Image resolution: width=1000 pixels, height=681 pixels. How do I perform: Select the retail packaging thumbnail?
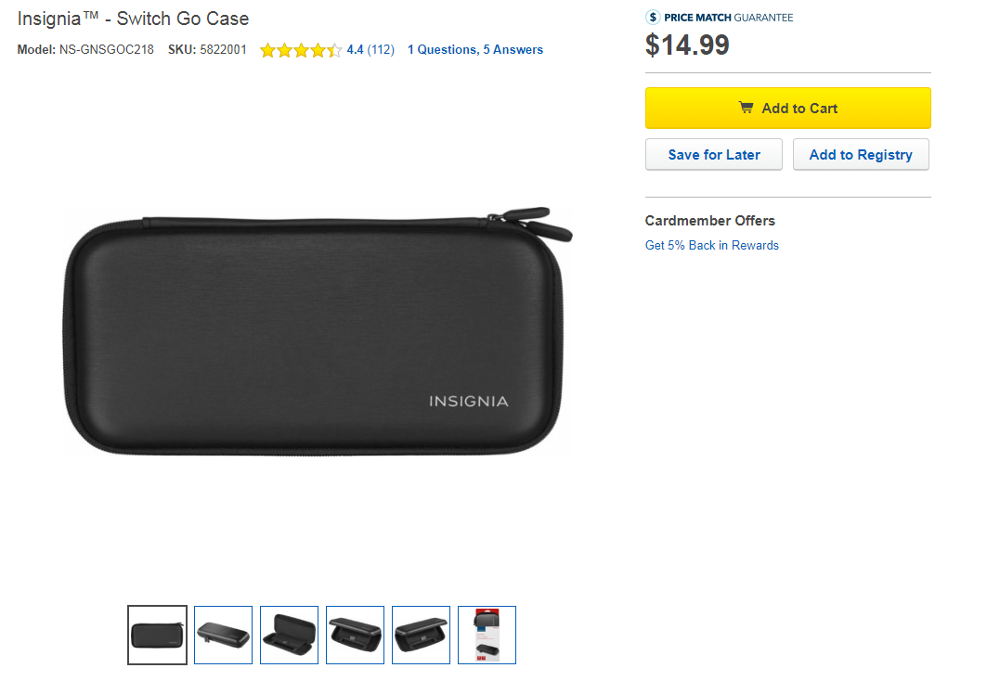pos(487,636)
